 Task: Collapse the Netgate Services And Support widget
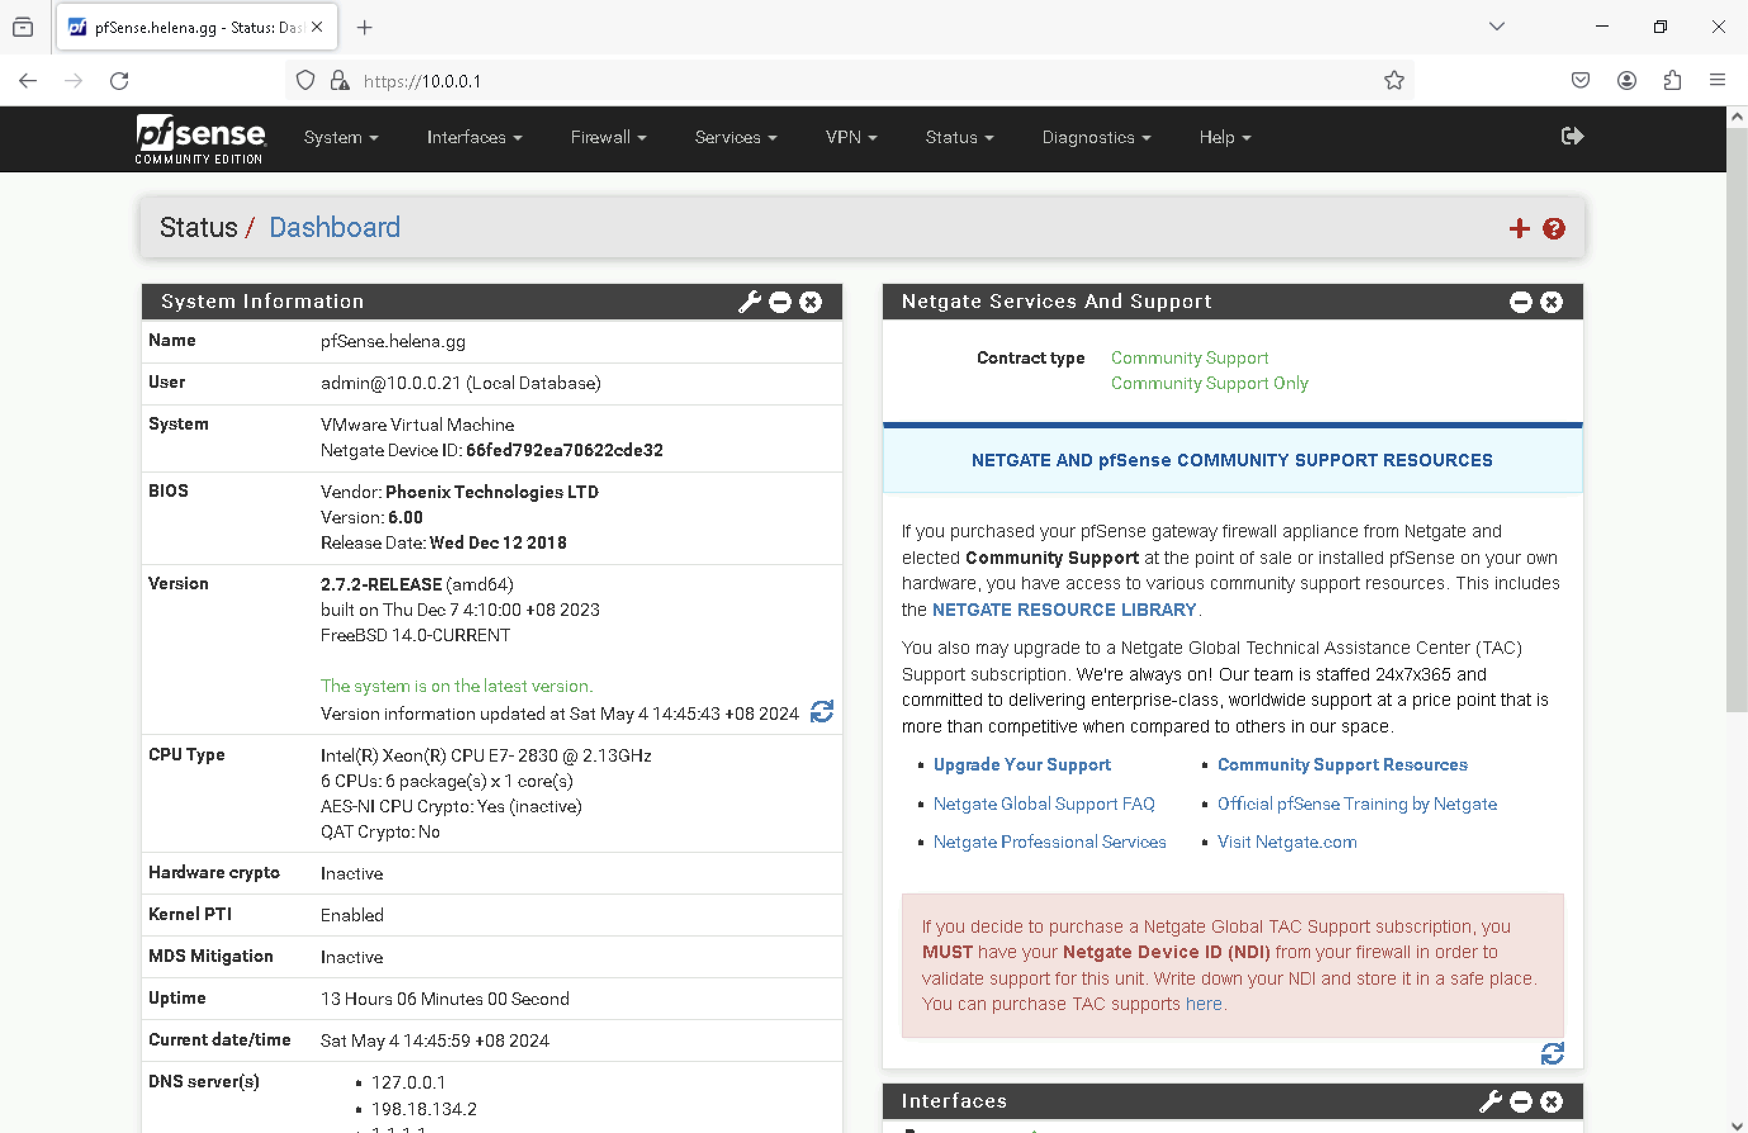tap(1520, 302)
